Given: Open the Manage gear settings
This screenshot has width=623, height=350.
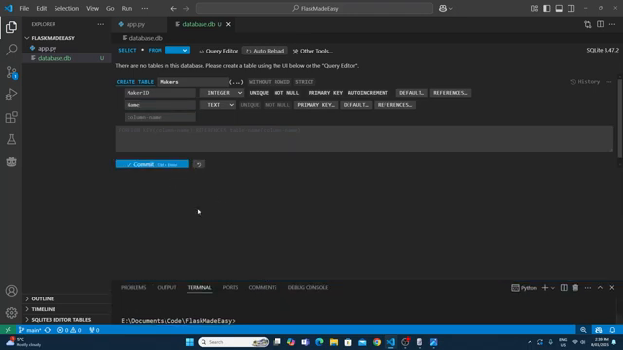Looking at the screenshot, I should click(11, 313).
